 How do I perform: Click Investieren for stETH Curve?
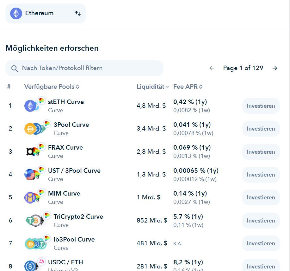coord(261,106)
